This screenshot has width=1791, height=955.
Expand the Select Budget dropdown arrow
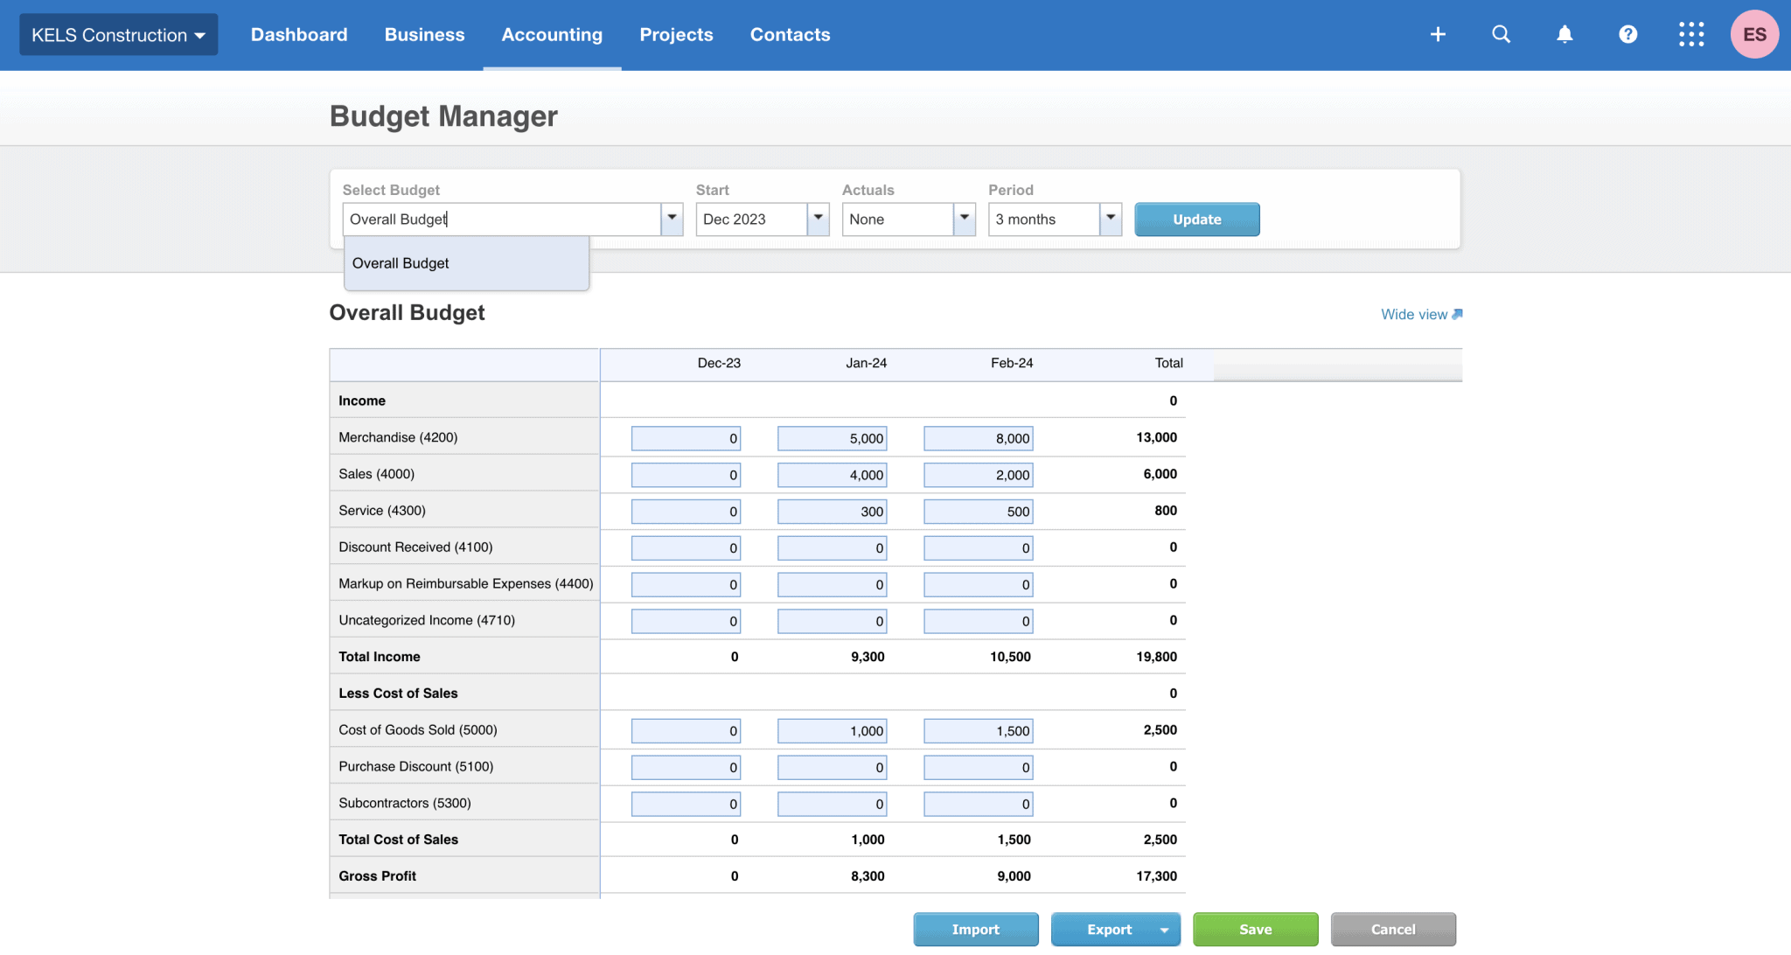click(671, 219)
